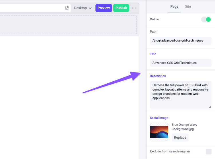The height and width of the screenshot is (159, 215).
Task: Click into the Path input field
Action: (x=181, y=41)
